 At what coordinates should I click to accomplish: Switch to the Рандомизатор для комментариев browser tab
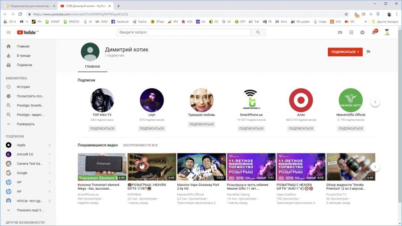pyautogui.click(x=29, y=6)
